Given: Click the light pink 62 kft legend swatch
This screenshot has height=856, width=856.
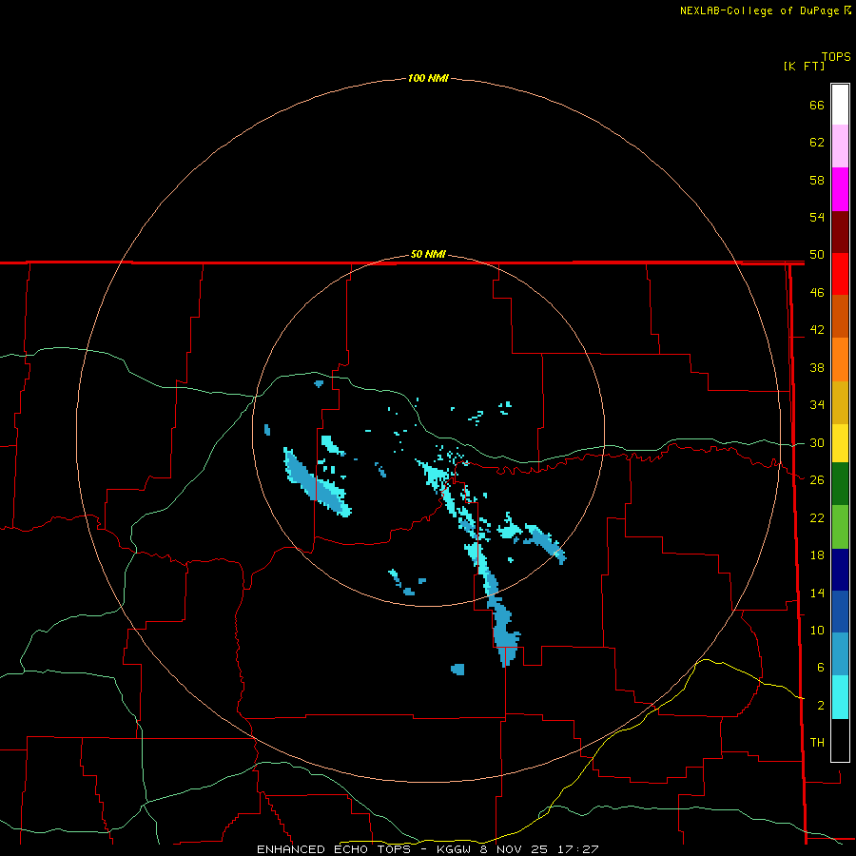Looking at the screenshot, I should tap(840, 146).
